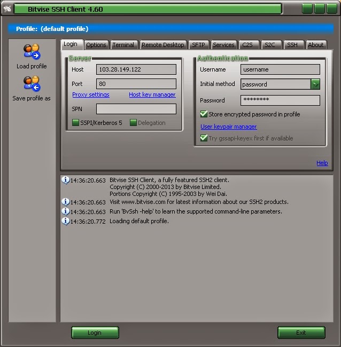Click the empty SPN input field

pos(136,109)
